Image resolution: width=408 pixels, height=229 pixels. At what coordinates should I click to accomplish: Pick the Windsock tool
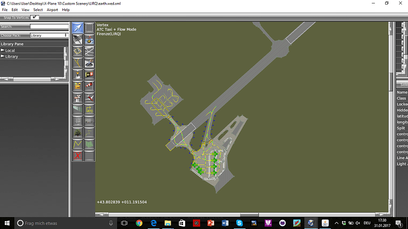(x=89, y=86)
